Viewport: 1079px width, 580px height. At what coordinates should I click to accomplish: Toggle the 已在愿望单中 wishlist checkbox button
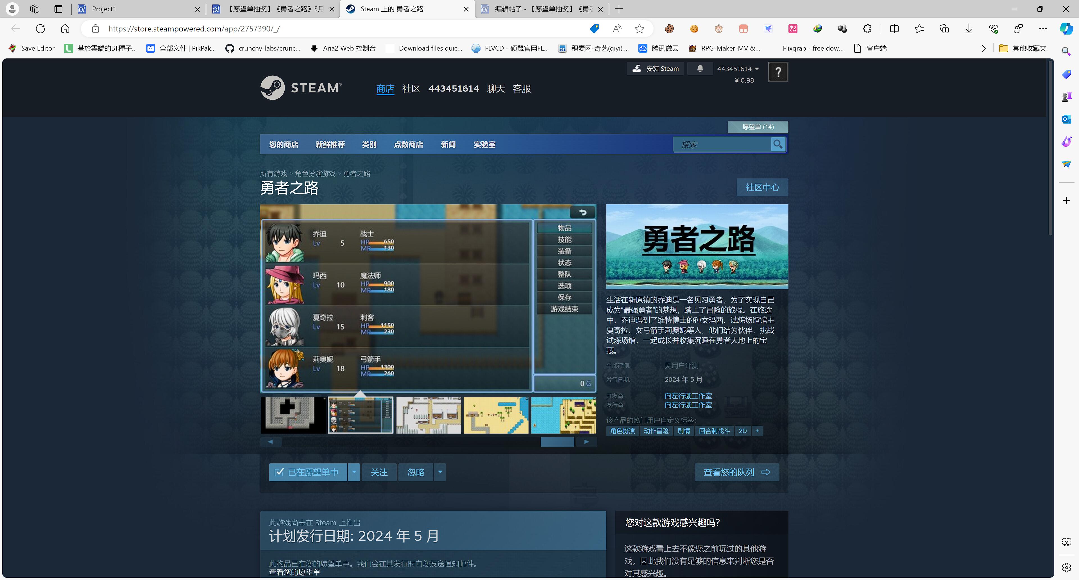[x=308, y=472]
